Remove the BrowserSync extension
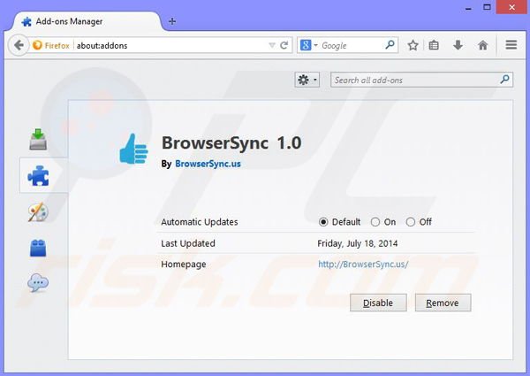The width and height of the screenshot is (530, 376). pyautogui.click(x=443, y=303)
